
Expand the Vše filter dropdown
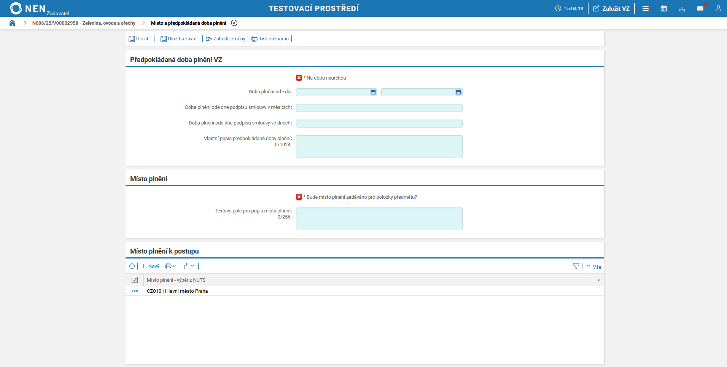594,267
